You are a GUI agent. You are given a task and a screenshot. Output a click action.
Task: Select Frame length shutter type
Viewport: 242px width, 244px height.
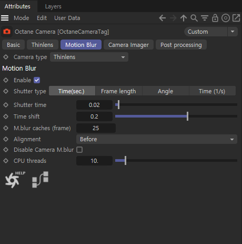click(x=118, y=91)
